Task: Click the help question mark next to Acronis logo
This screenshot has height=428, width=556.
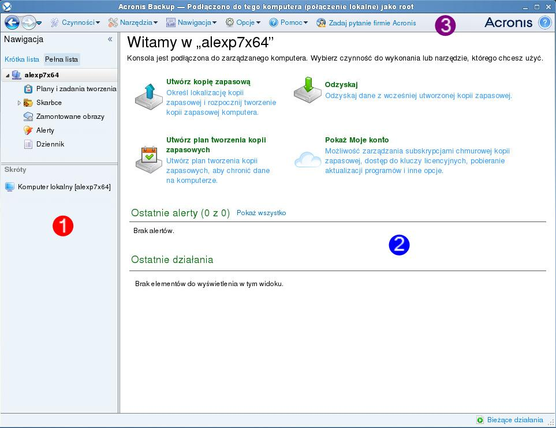Action: click(x=544, y=22)
